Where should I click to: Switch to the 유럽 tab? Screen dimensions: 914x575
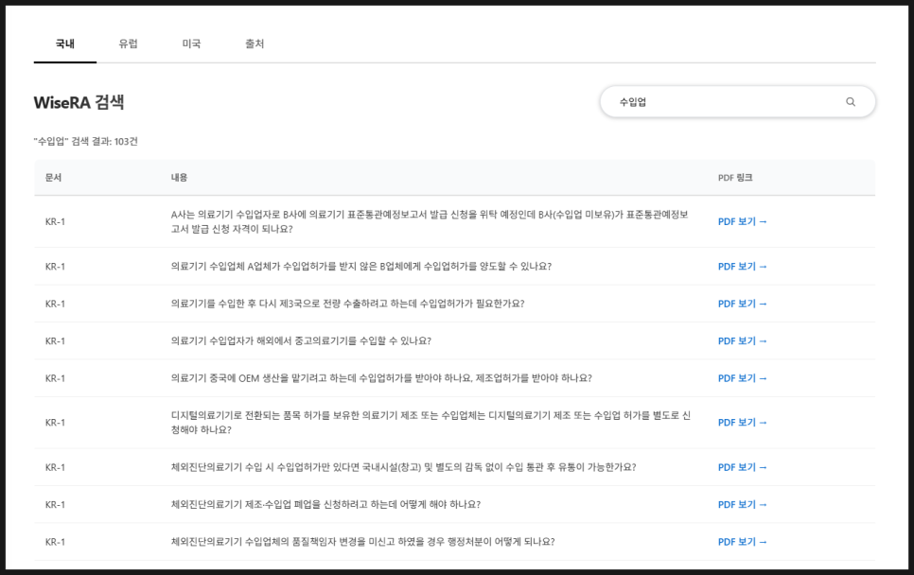point(128,43)
